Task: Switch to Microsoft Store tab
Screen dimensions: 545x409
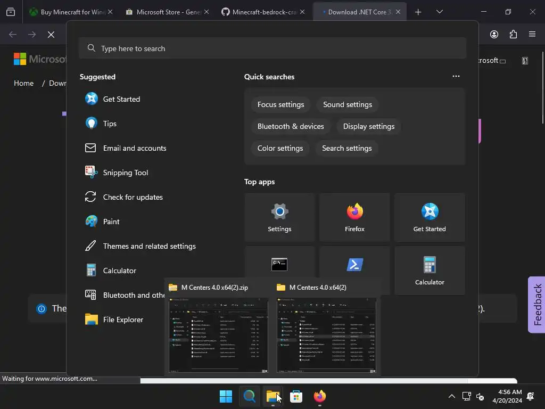Action: pyautogui.click(x=168, y=12)
